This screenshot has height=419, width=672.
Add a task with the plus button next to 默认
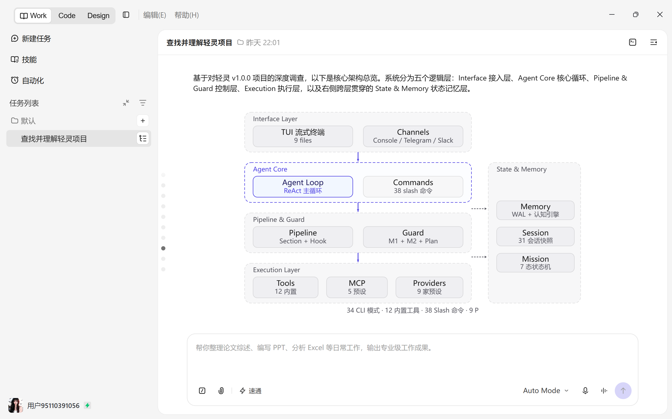pyautogui.click(x=143, y=121)
